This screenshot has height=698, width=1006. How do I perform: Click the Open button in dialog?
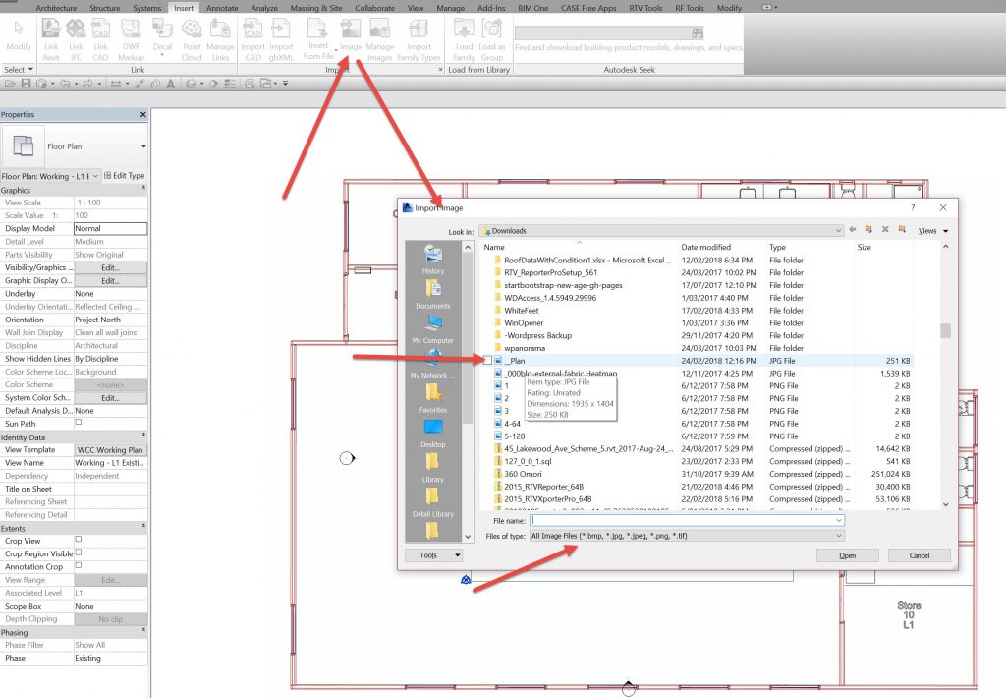click(847, 555)
